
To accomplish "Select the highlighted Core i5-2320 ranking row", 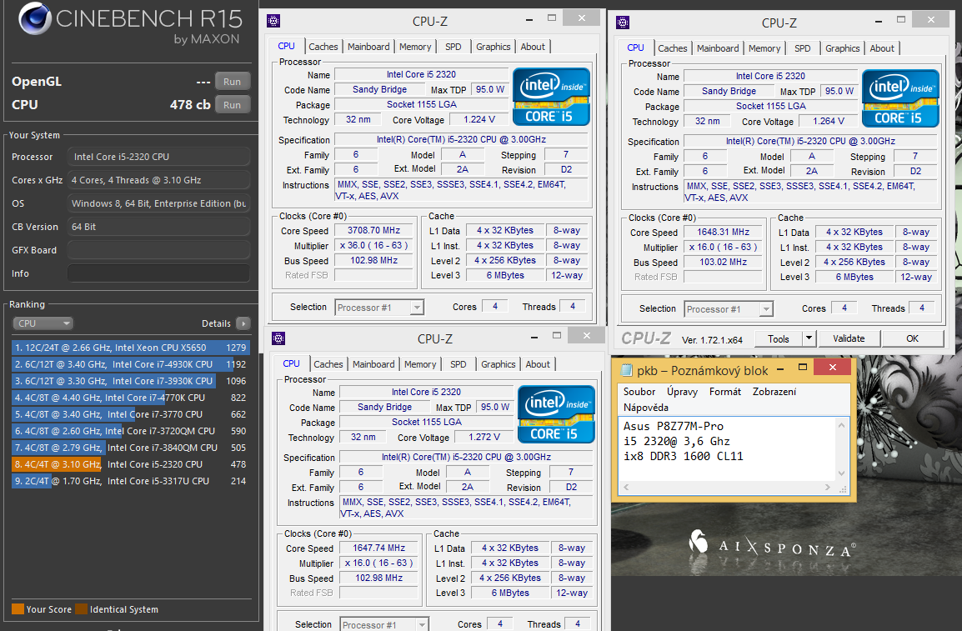I will tap(131, 465).
